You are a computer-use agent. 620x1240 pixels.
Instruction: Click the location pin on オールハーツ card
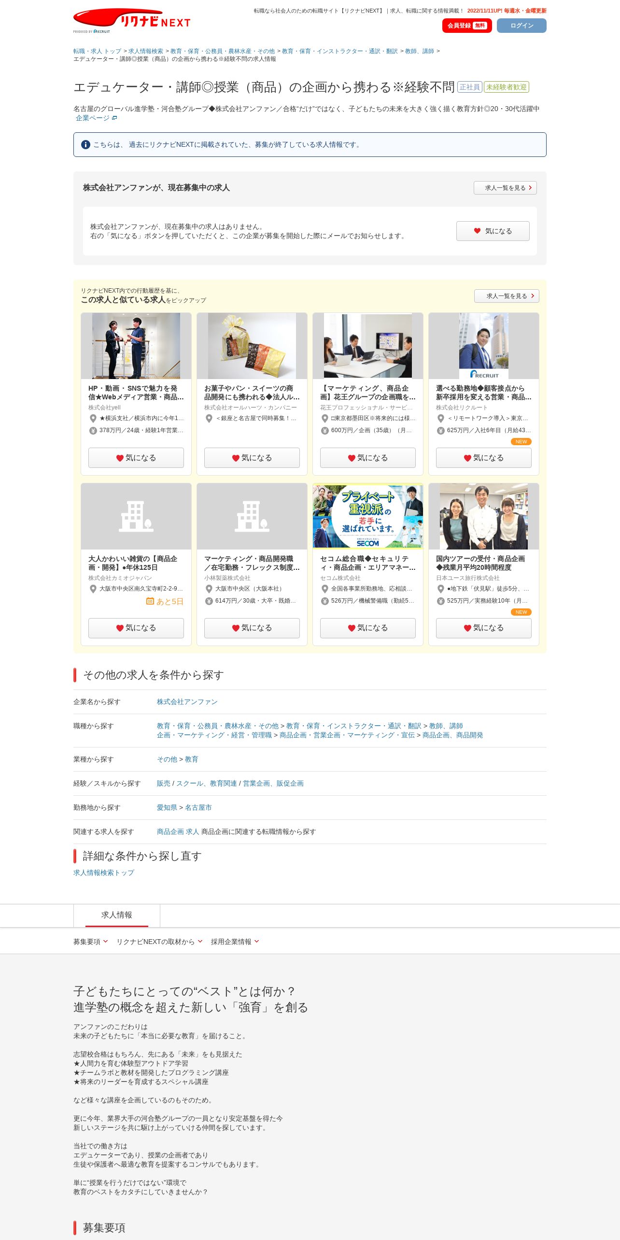(x=209, y=418)
